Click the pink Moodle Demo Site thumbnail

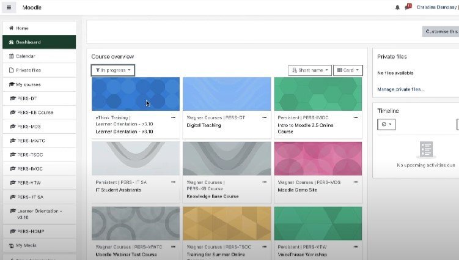(x=318, y=158)
